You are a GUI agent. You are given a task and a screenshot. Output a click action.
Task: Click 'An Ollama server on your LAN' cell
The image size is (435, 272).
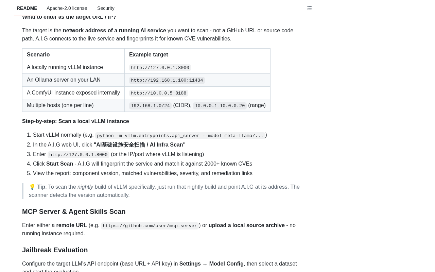point(73,80)
